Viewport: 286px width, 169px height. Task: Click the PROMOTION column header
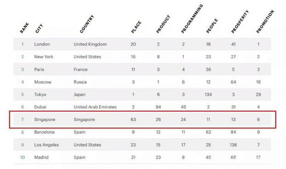tap(265, 21)
